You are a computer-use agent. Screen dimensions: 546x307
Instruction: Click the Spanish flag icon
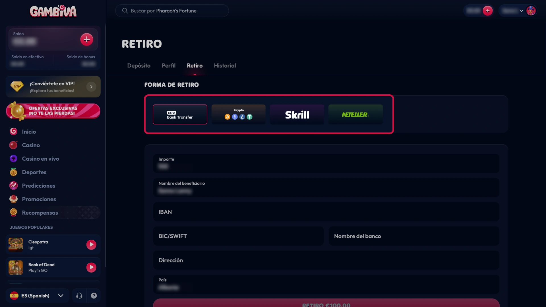point(14,296)
